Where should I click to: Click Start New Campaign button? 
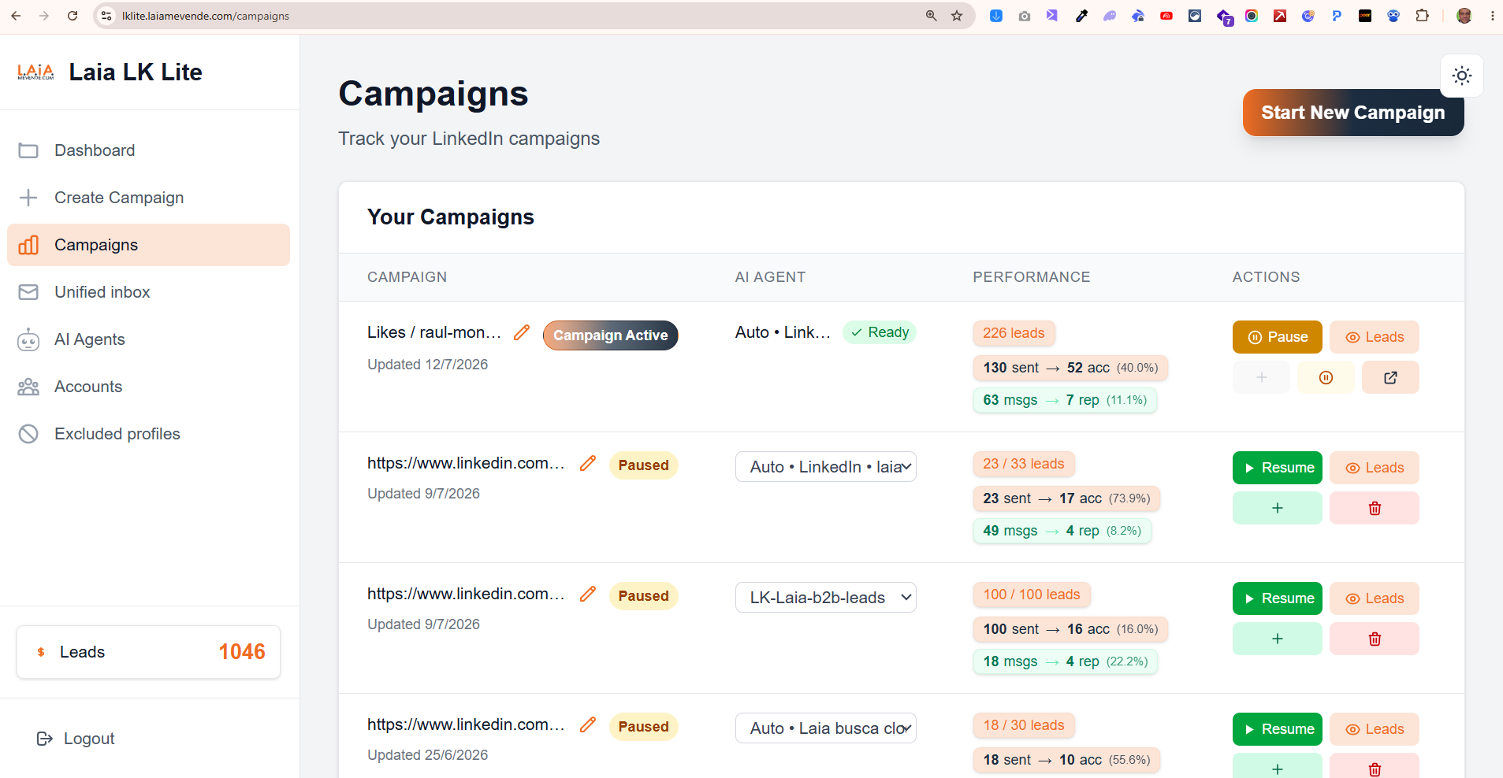pos(1353,113)
